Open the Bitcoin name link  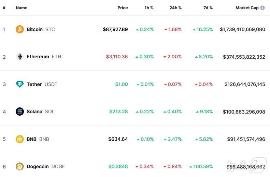pyautogui.click(x=34, y=29)
